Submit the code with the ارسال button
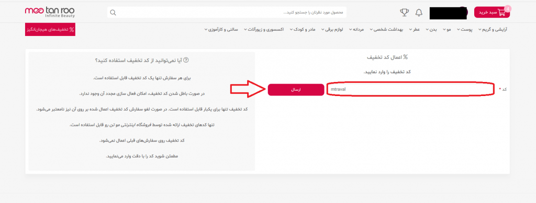536x203 pixels. tap(296, 90)
